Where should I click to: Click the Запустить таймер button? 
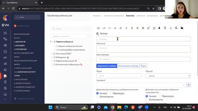tap(107, 66)
